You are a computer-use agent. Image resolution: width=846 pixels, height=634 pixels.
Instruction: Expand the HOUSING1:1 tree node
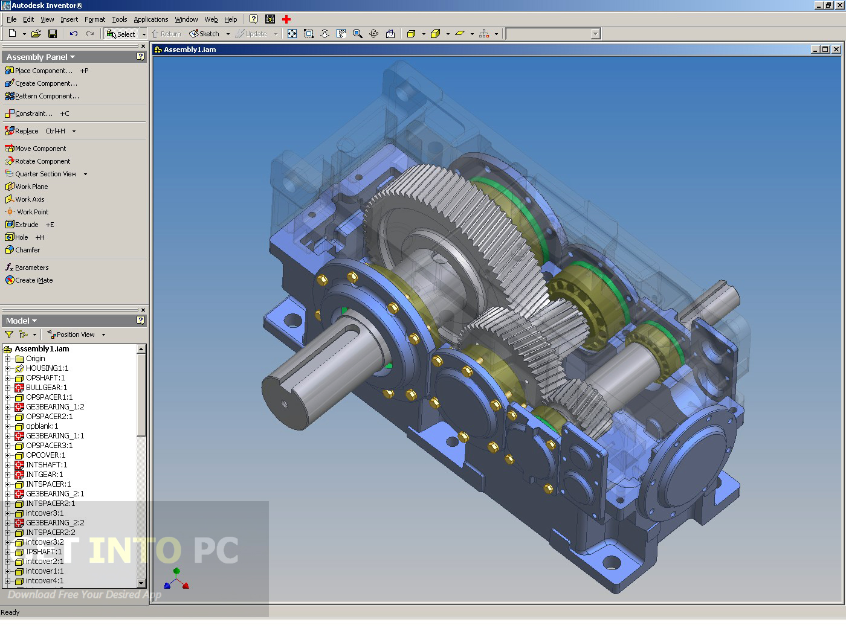point(8,368)
